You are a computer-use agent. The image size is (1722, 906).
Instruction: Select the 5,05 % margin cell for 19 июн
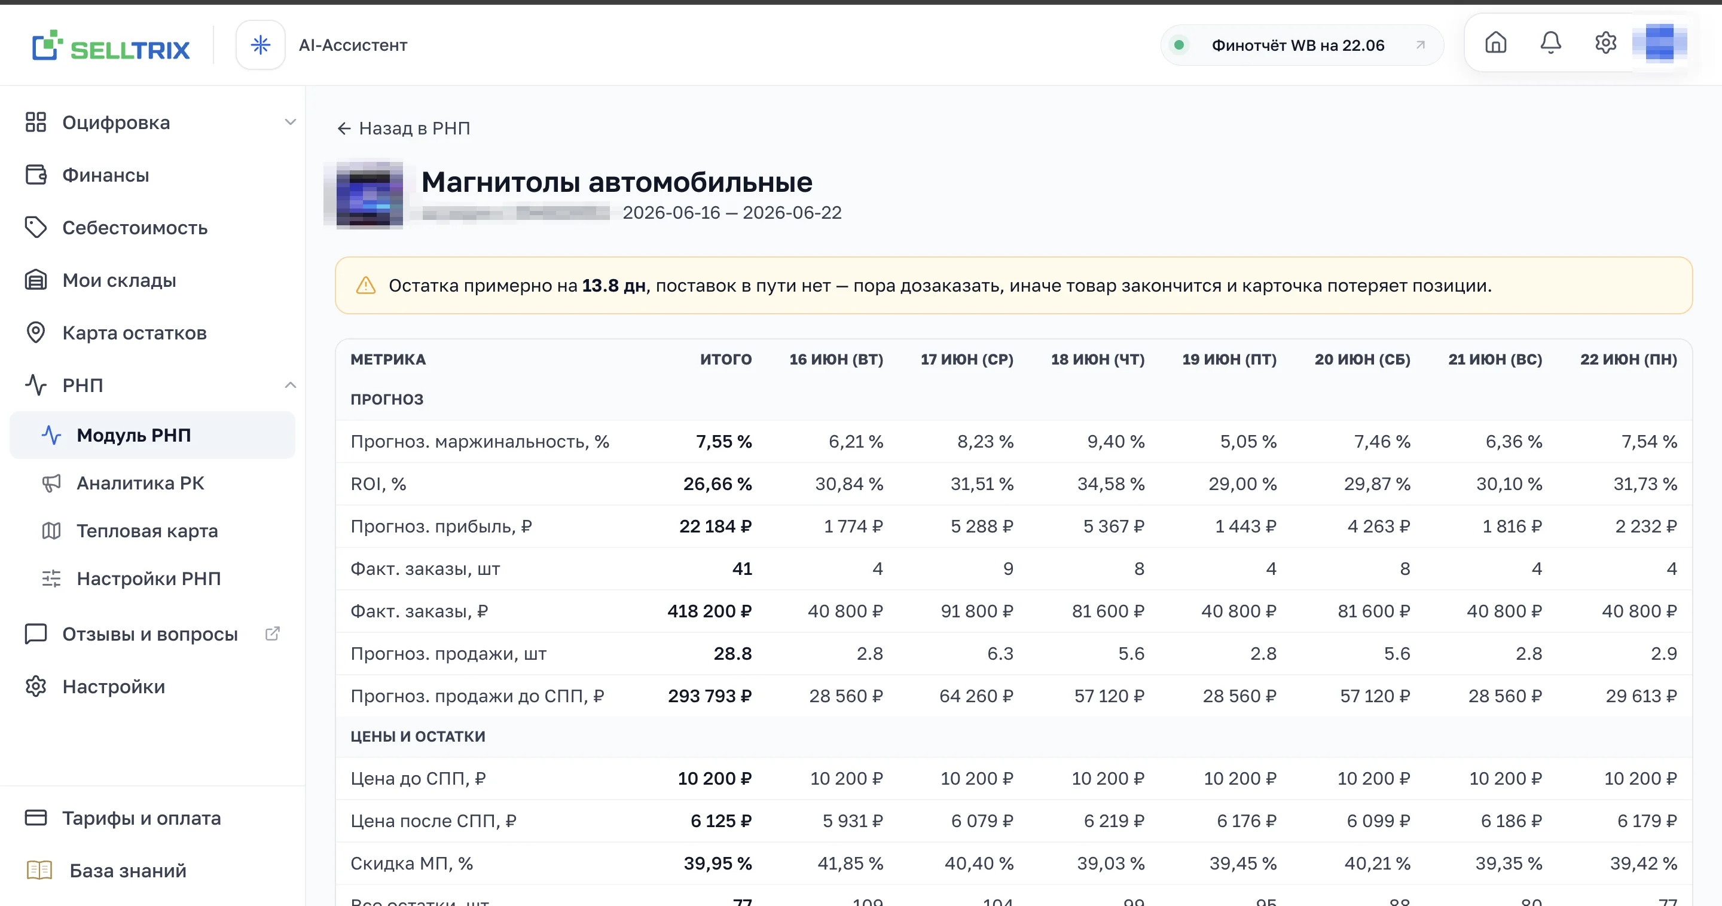pyautogui.click(x=1248, y=442)
